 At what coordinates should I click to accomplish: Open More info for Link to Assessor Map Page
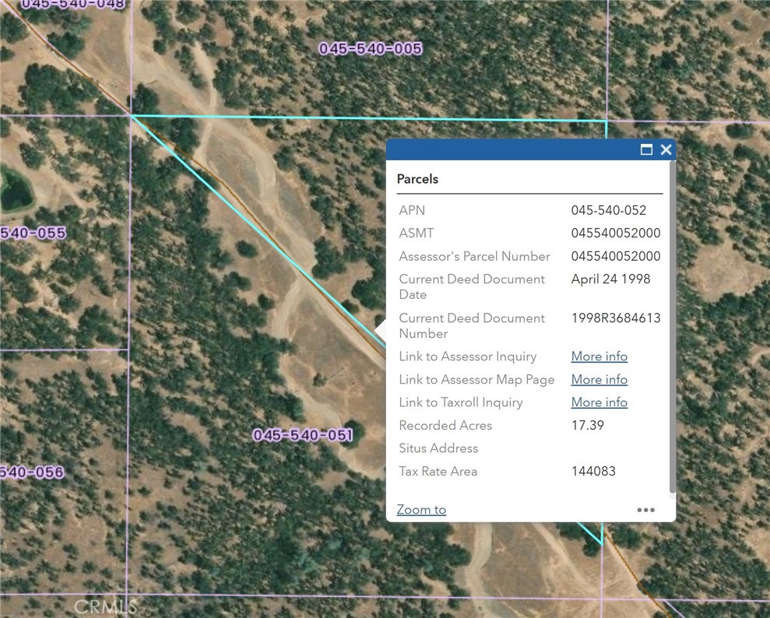click(x=599, y=379)
